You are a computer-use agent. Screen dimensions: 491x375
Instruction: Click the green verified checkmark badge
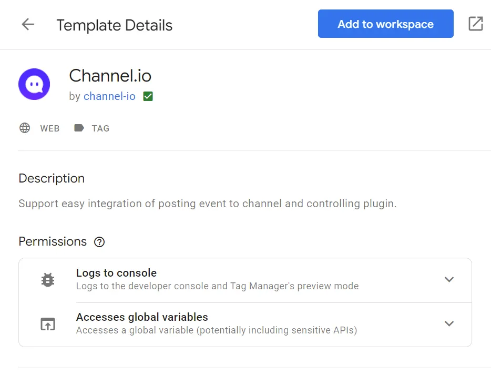click(148, 96)
